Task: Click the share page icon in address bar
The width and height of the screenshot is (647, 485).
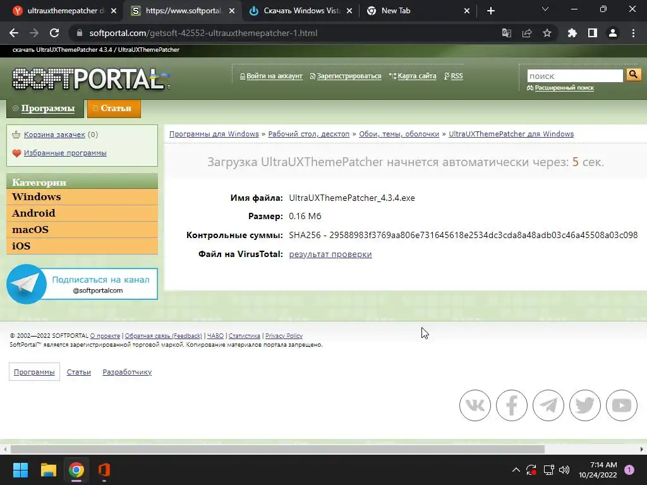Action: click(x=527, y=33)
